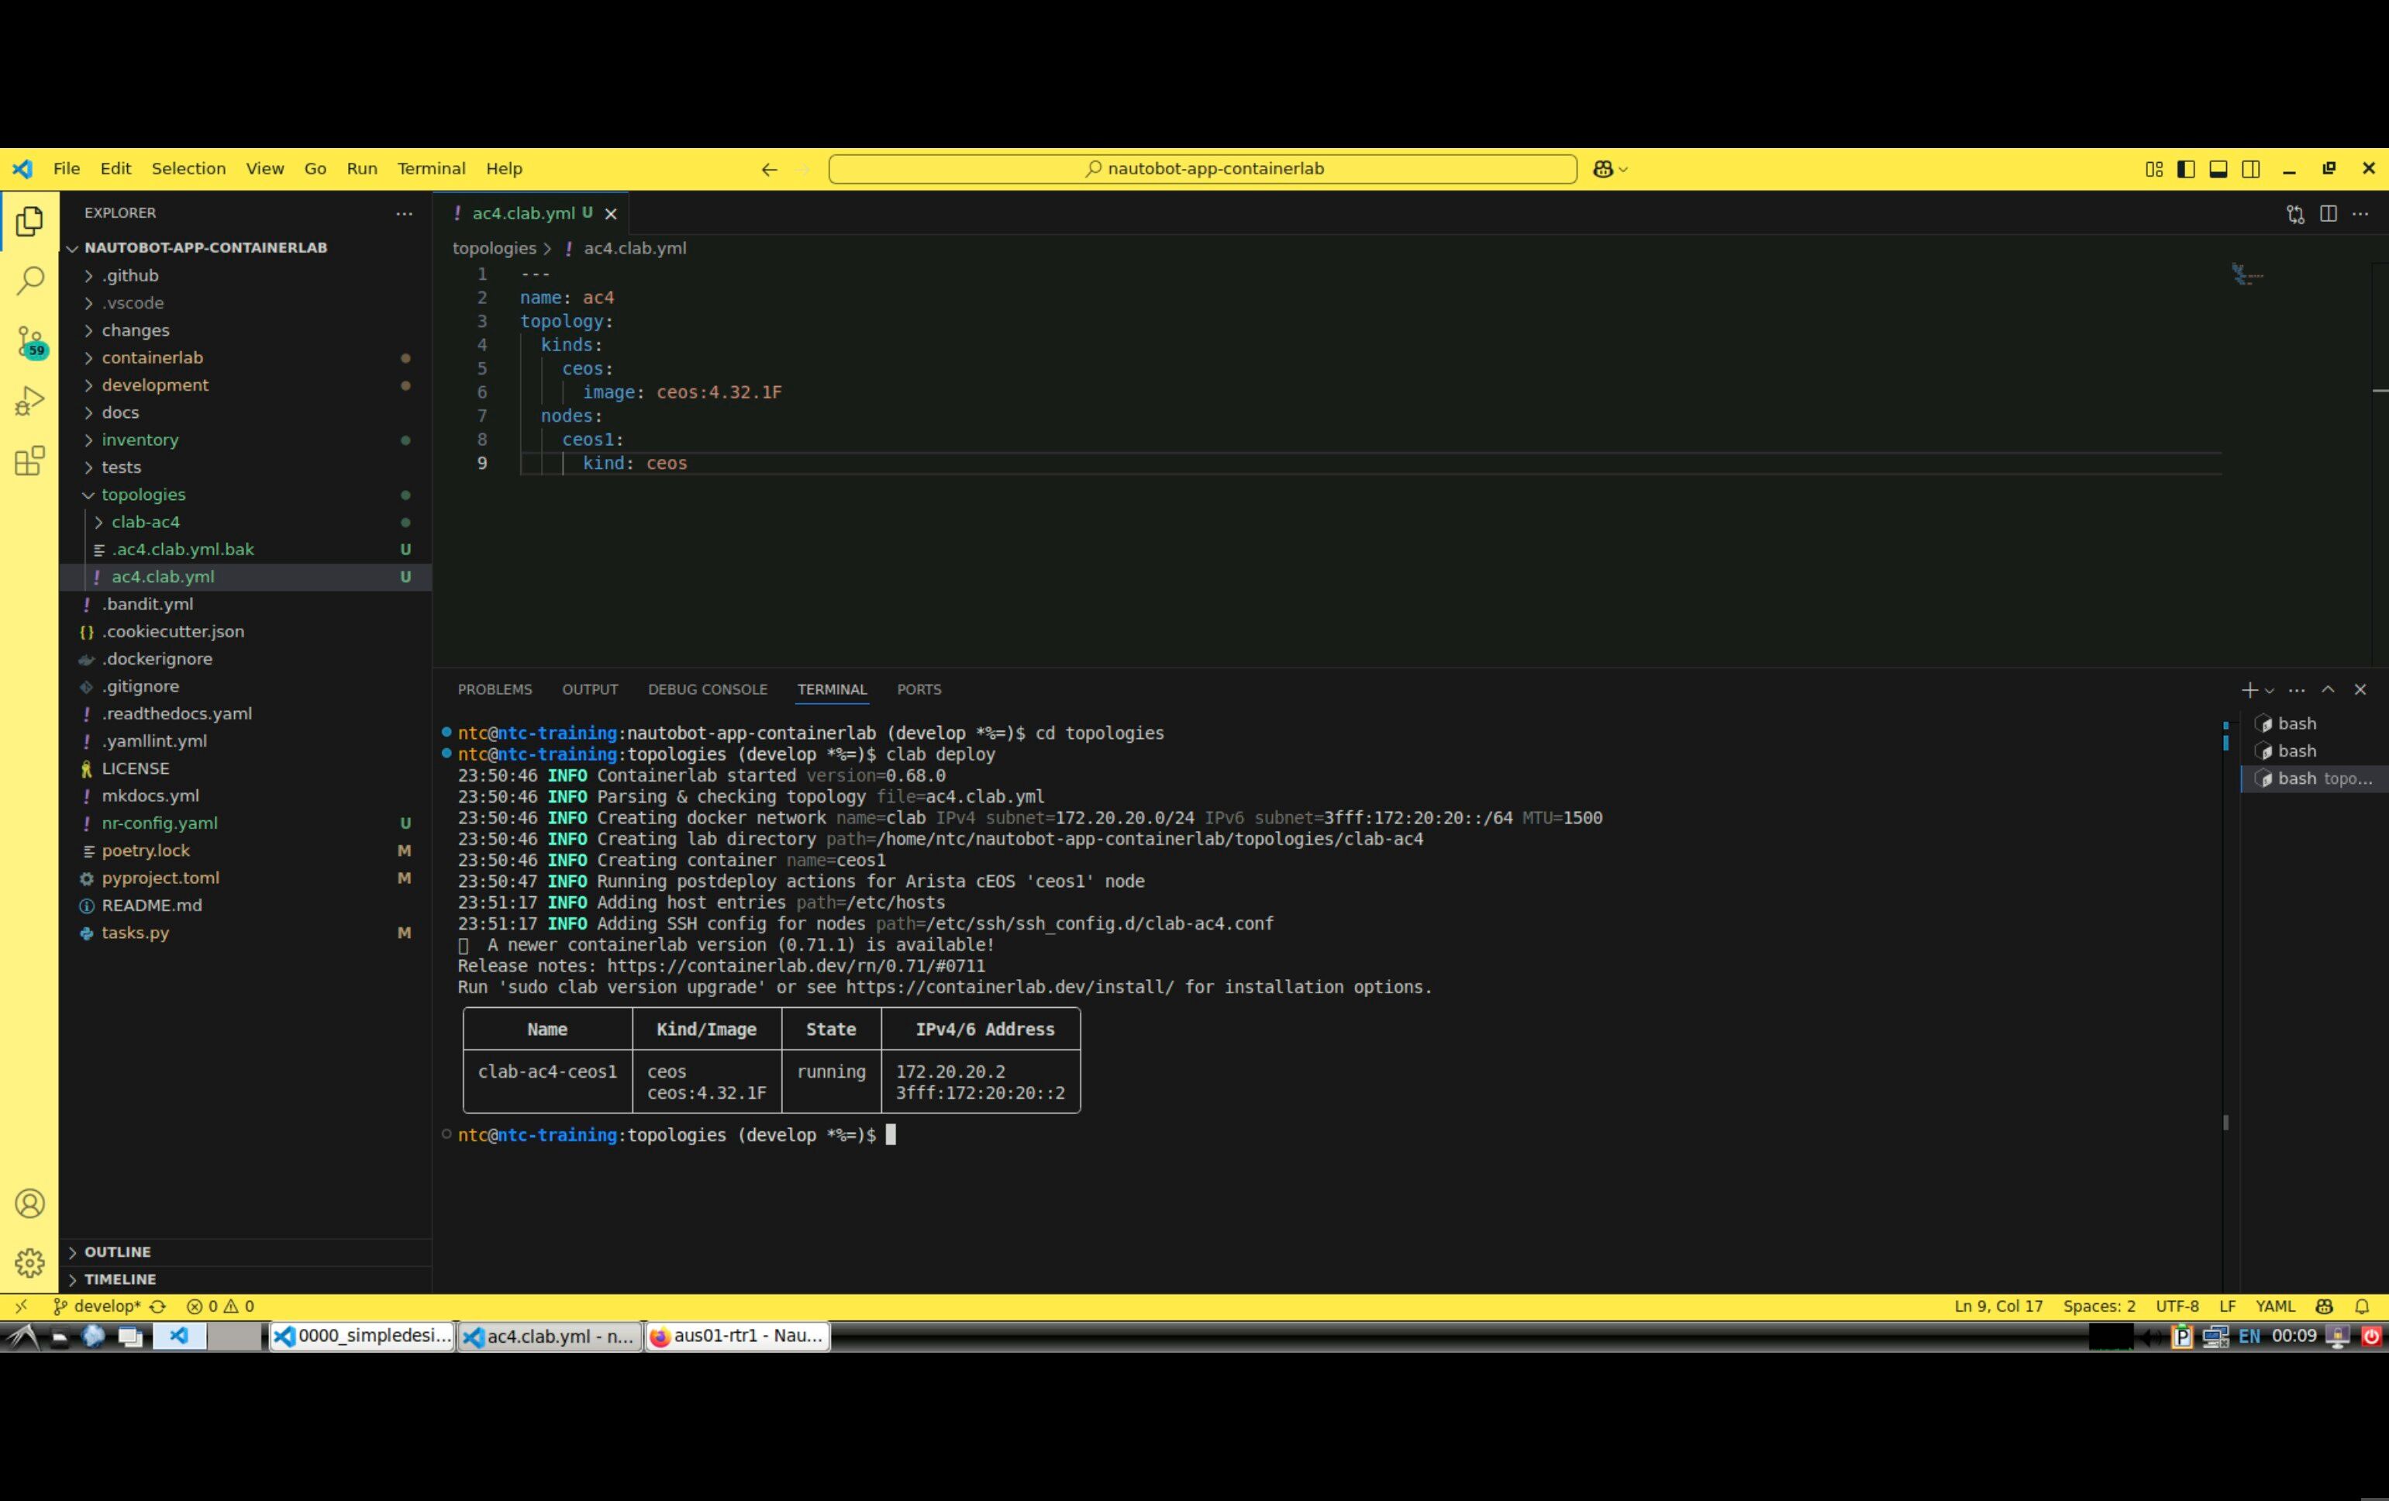
Task: Switch to the PROBLEMS panel tab
Action: (494, 688)
